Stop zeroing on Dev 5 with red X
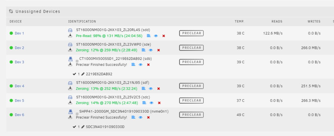334x136 pixels. [x=159, y=103]
